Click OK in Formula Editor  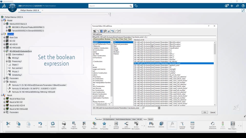coord(204,112)
